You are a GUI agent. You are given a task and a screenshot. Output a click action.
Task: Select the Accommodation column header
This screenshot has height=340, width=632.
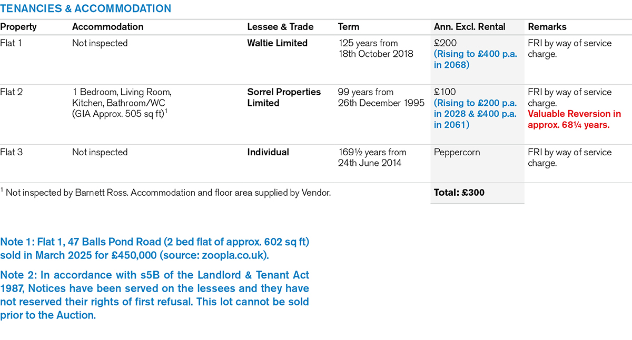coord(107,27)
